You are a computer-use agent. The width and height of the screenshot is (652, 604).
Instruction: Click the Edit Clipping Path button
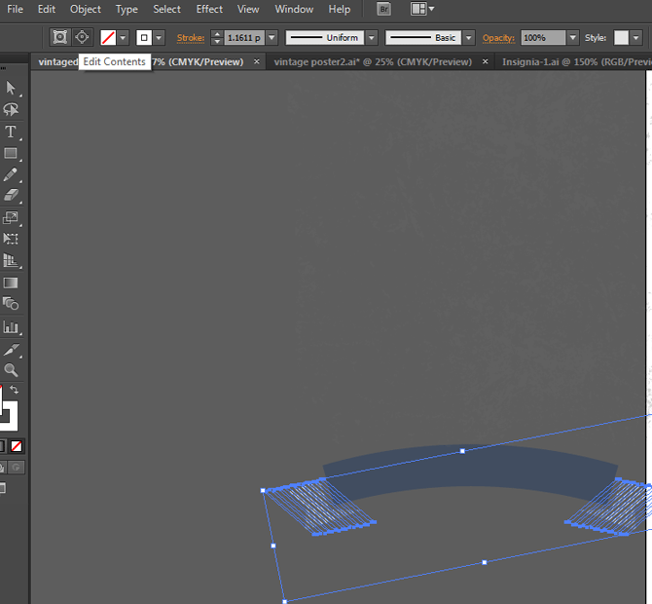[x=60, y=38]
